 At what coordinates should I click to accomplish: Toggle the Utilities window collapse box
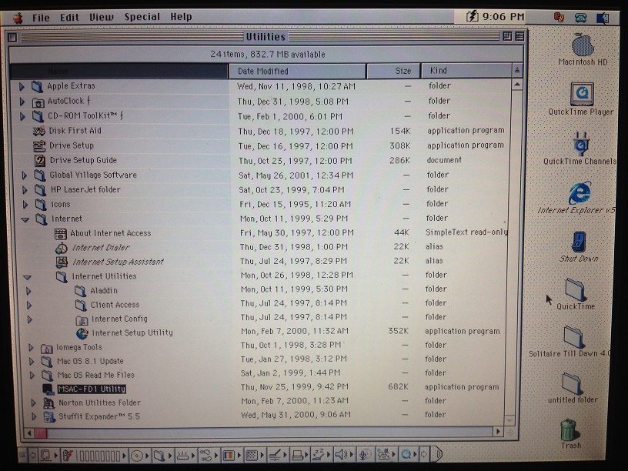[519, 36]
